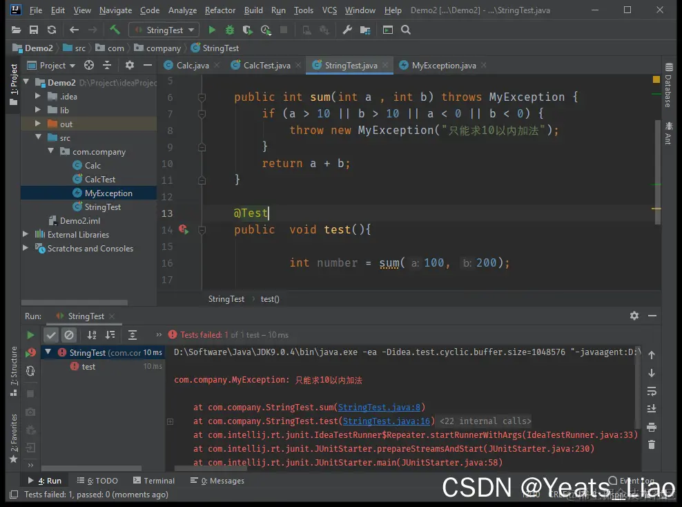The image size is (682, 507).
Task: Open file with the folder icon in toolbar
Action: [16, 30]
